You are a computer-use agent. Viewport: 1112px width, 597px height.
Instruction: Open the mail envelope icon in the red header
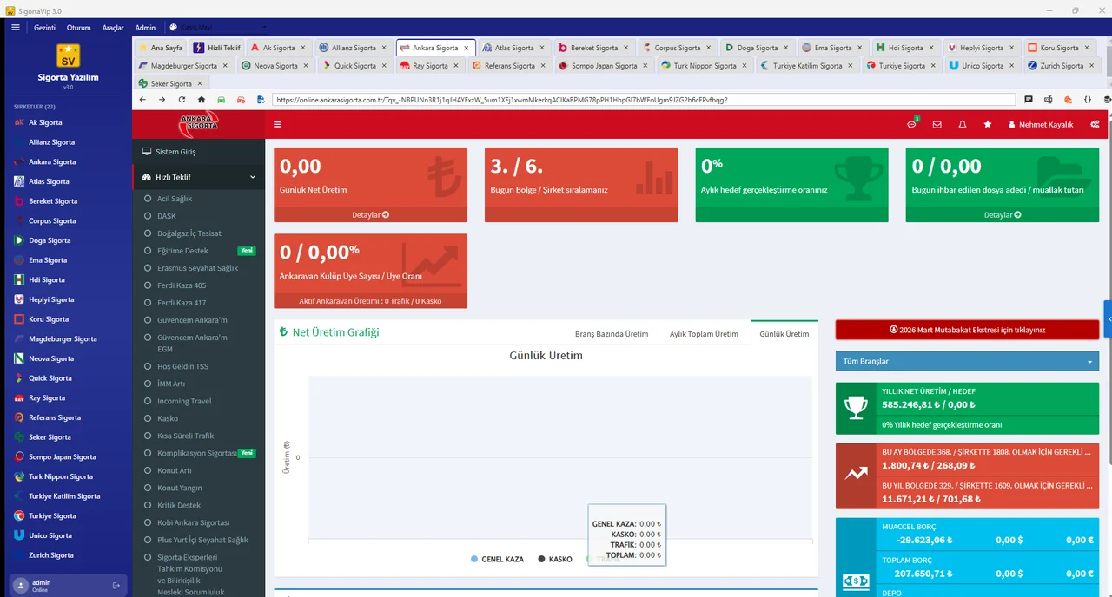tap(937, 124)
